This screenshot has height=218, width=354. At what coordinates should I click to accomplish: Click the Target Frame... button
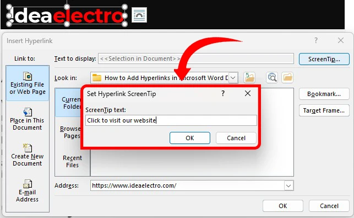pyautogui.click(x=324, y=110)
